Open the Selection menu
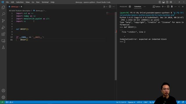This screenshot has height=104, width=186. coord(20,2)
